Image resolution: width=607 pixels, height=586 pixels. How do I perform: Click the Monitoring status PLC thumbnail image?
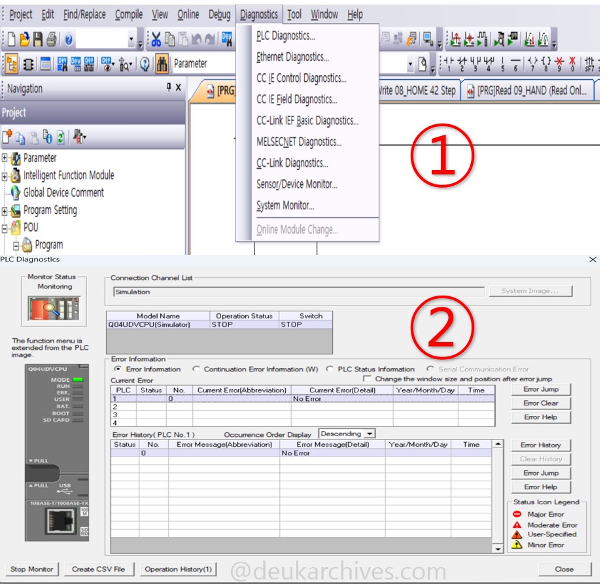point(54,308)
